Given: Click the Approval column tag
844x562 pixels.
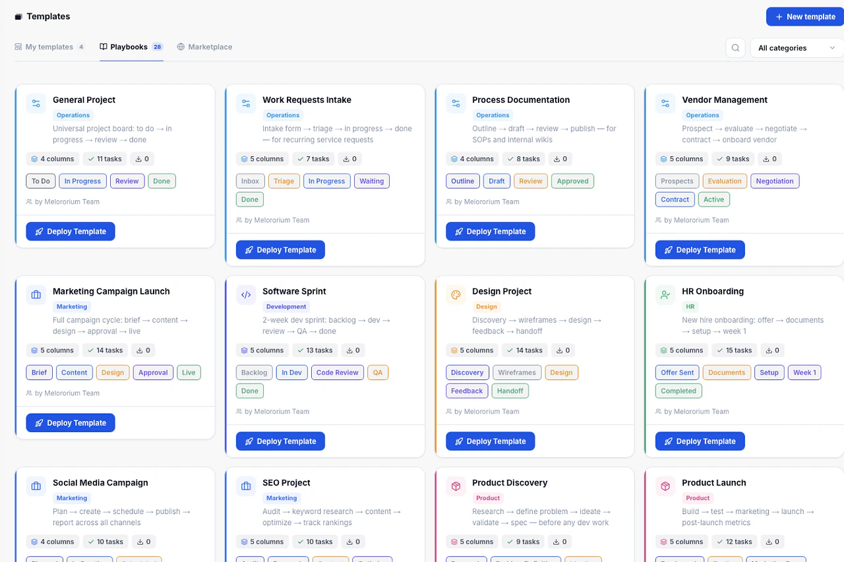Looking at the screenshot, I should pyautogui.click(x=153, y=373).
